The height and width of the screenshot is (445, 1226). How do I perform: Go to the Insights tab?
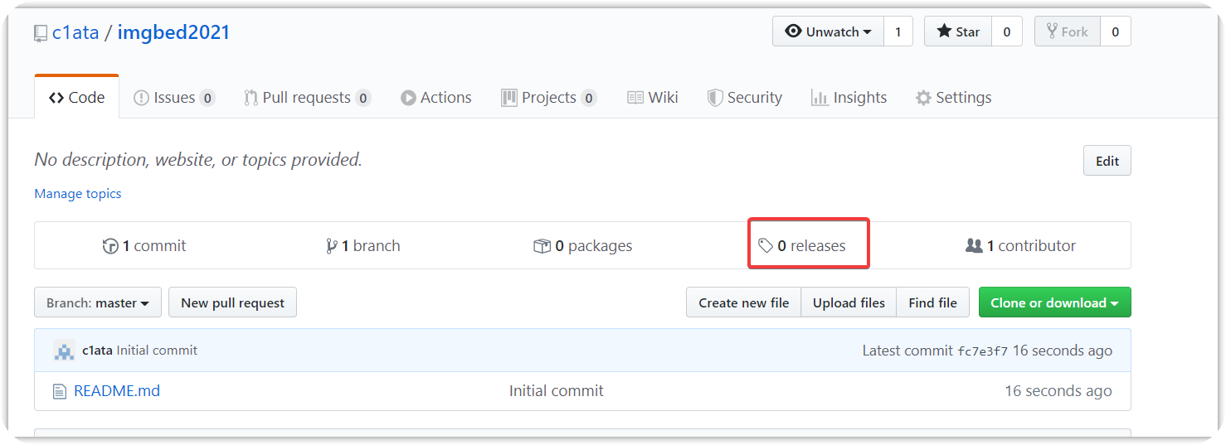point(849,98)
